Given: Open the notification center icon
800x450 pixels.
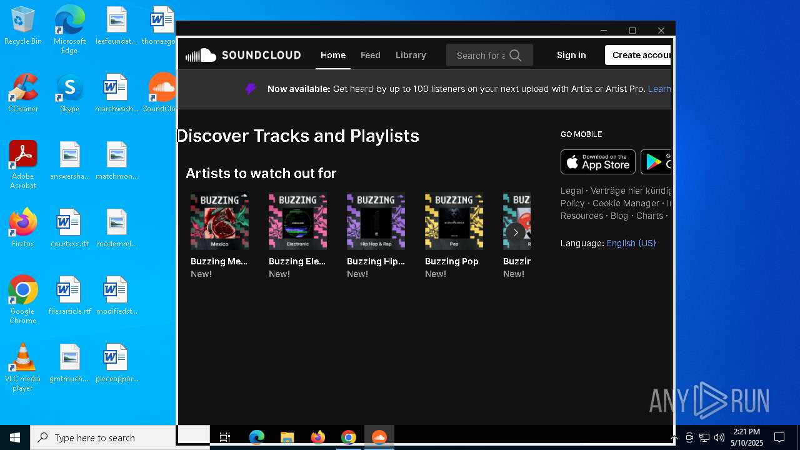Looking at the screenshot, I should point(779,437).
